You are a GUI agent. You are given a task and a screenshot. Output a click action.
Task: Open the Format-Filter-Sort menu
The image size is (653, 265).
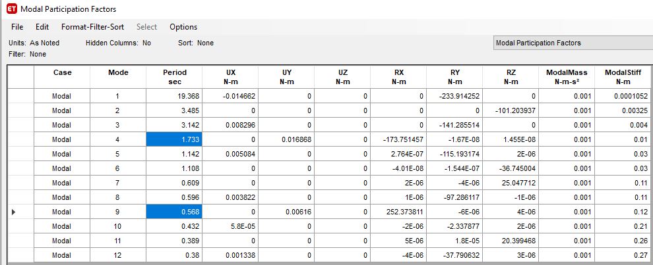[x=92, y=27]
